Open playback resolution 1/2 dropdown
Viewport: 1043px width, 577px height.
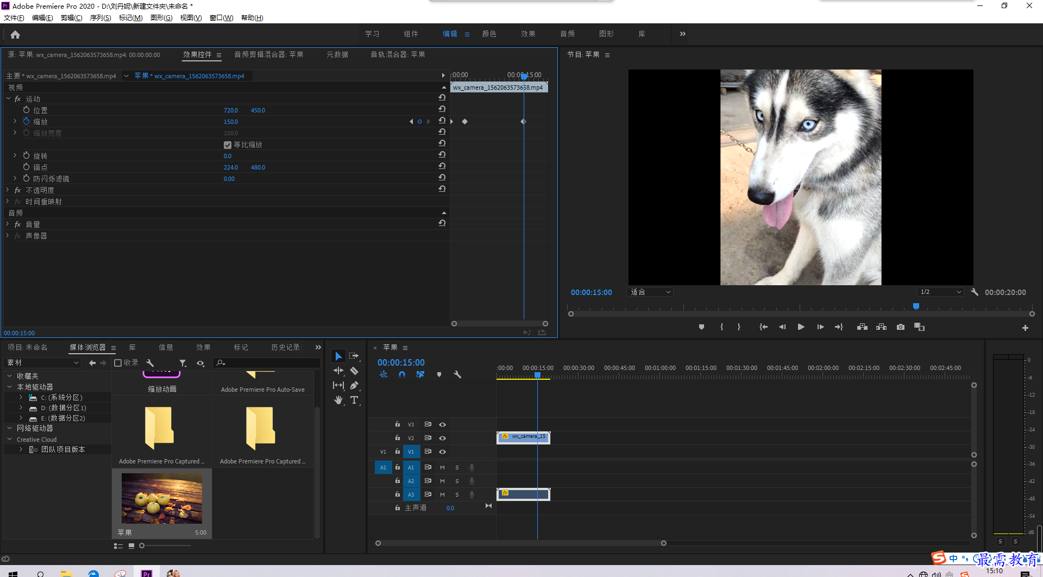click(x=941, y=292)
